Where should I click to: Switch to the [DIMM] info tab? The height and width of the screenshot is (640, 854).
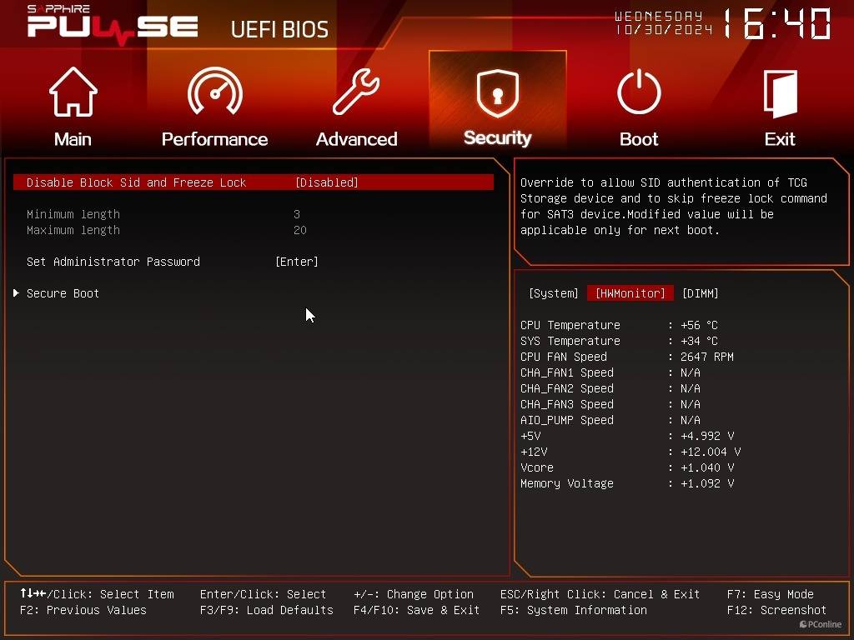click(x=701, y=293)
